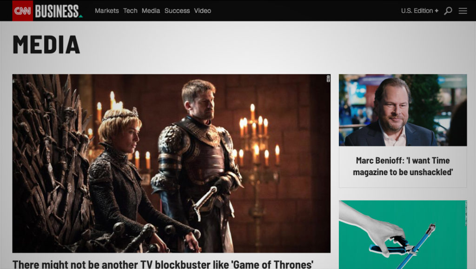Open the hamburger navigation menu

(463, 10)
